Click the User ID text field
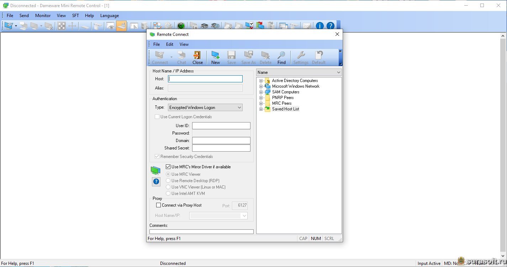Image resolution: width=507 pixels, height=267 pixels. (221, 126)
